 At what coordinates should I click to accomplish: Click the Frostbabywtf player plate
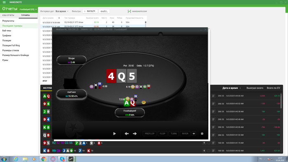pos(130,113)
